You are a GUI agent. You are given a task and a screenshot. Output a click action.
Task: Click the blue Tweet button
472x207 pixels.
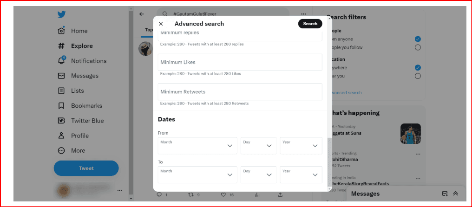(86, 168)
